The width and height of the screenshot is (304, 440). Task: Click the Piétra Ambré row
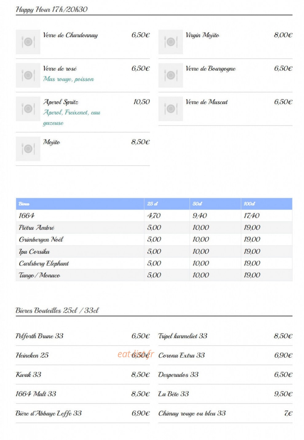(x=154, y=228)
